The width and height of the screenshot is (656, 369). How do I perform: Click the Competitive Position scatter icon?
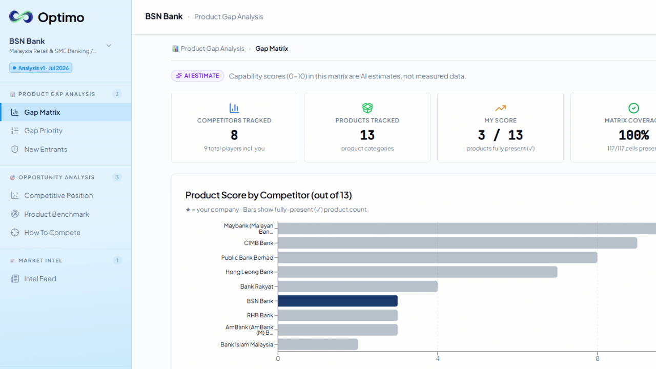[x=15, y=196]
